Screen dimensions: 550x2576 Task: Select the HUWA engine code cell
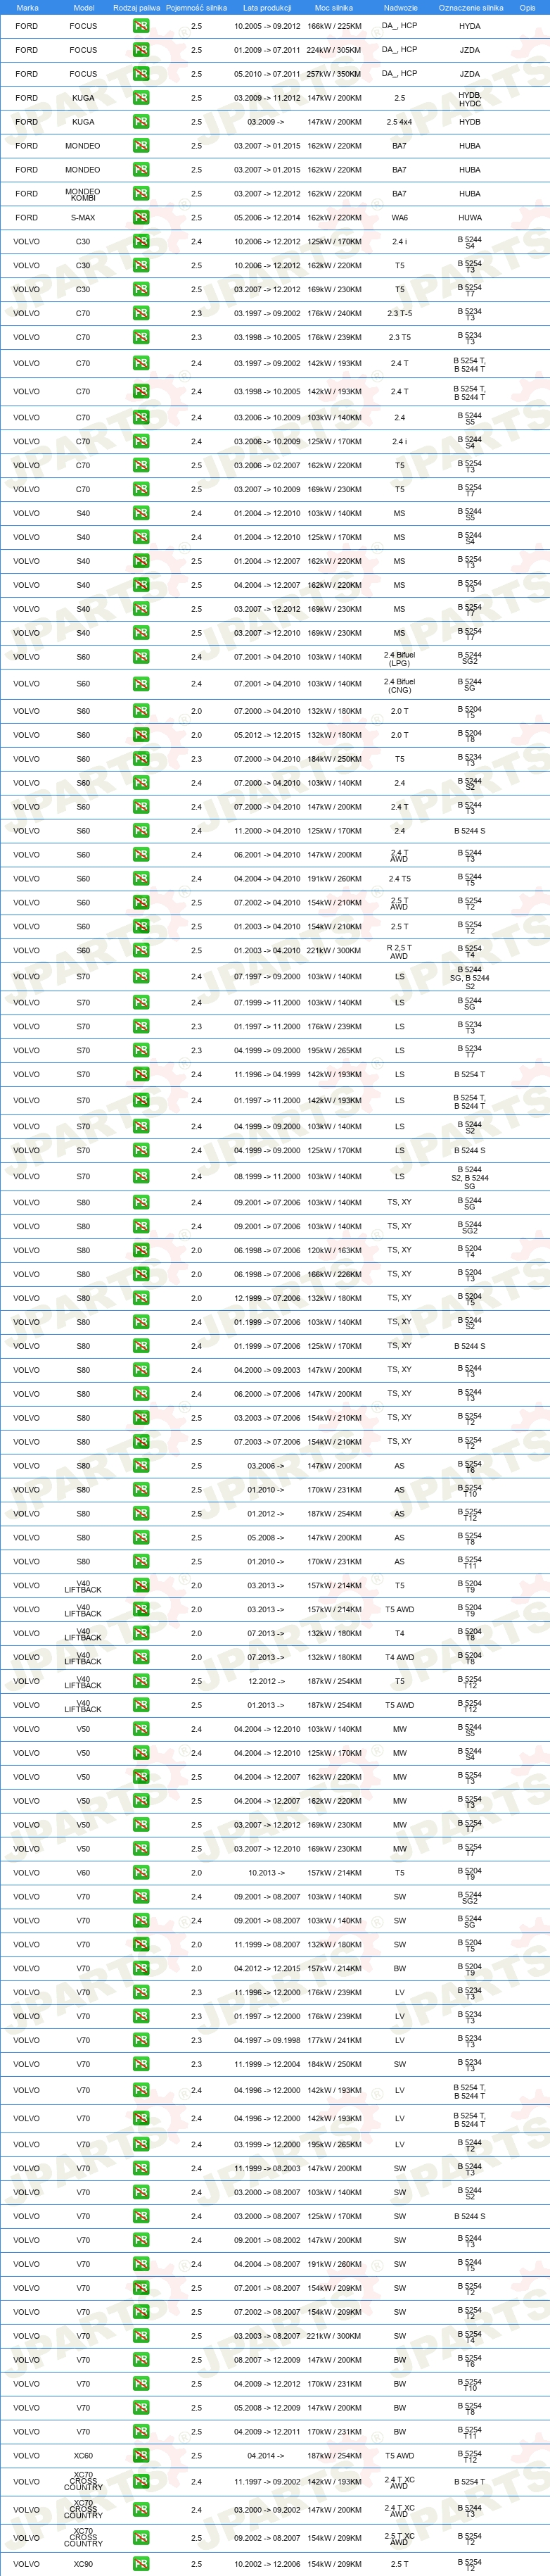[469, 217]
